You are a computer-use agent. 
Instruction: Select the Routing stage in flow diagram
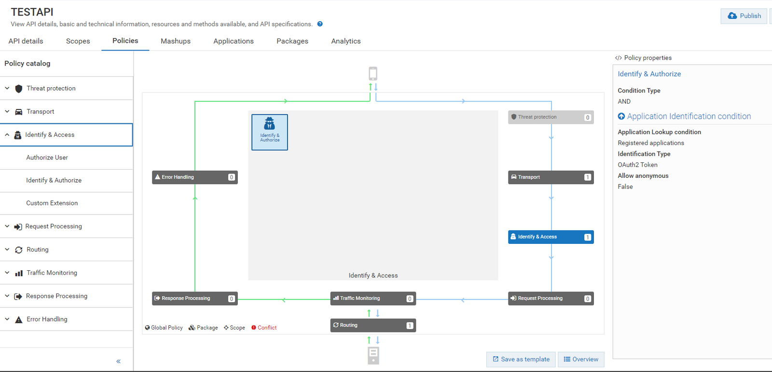point(372,325)
